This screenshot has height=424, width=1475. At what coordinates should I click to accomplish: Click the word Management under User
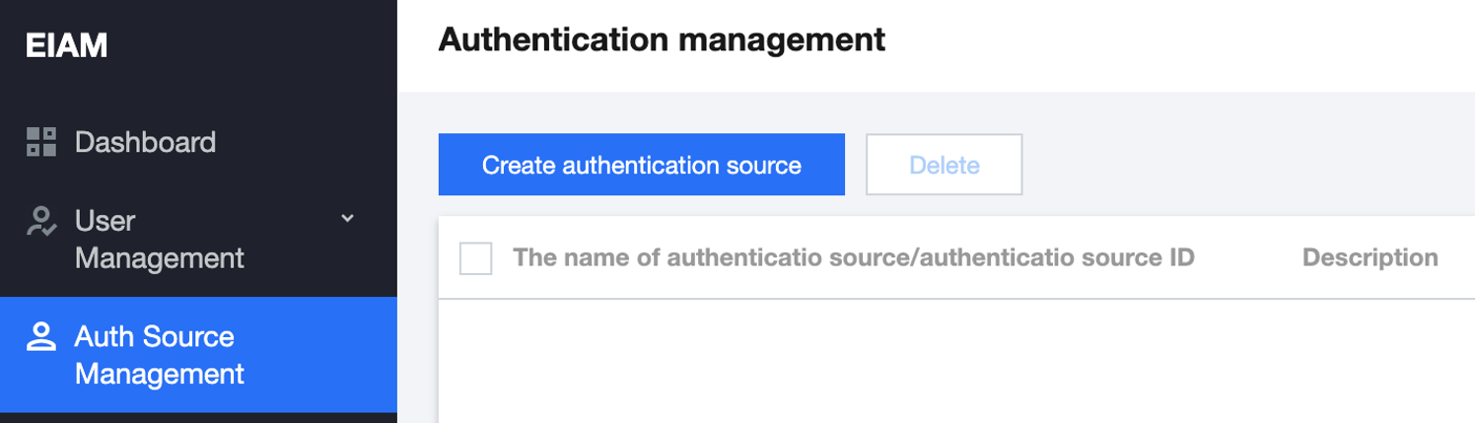pyautogui.click(x=160, y=258)
